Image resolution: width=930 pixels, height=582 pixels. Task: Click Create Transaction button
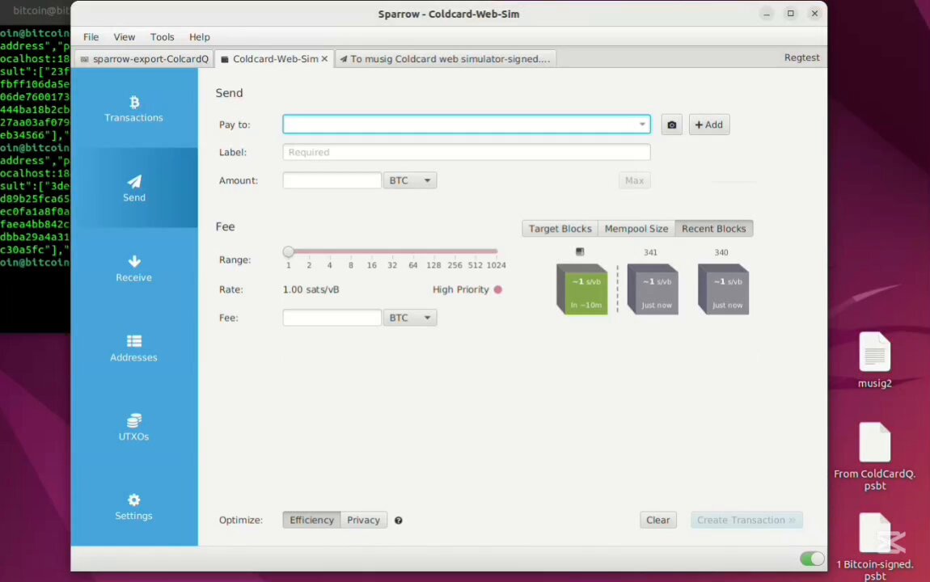(x=746, y=520)
